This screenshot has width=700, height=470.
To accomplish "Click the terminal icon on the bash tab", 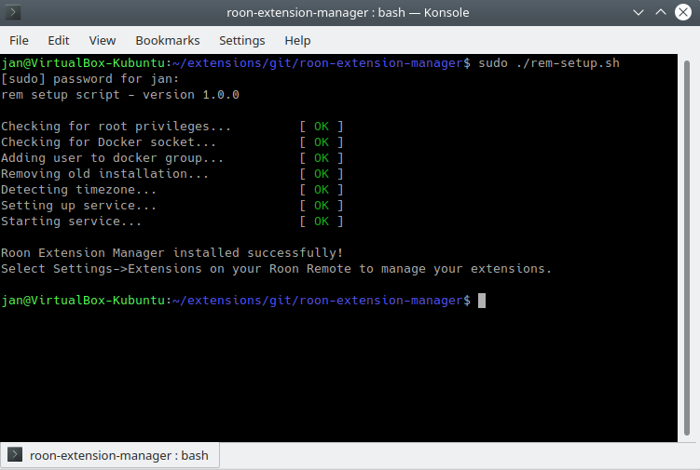I will pyautogui.click(x=15, y=455).
